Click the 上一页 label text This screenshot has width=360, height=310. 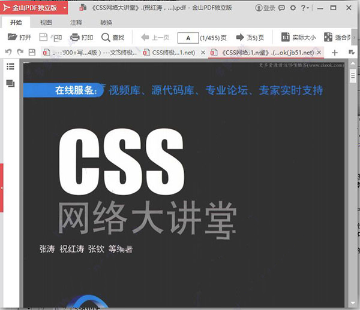pos(160,37)
